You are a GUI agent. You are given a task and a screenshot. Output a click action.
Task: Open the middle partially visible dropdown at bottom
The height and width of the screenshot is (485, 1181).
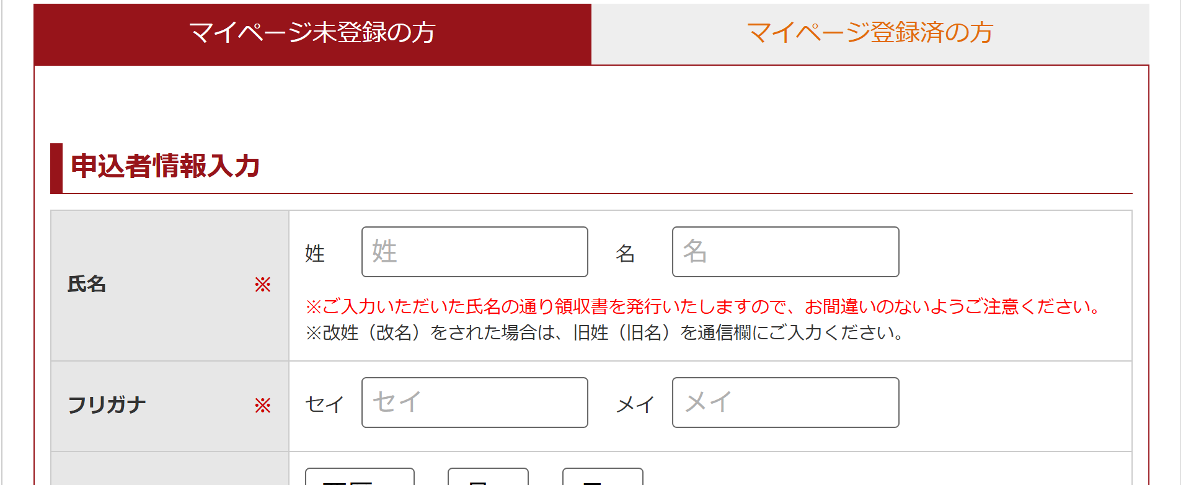488,476
